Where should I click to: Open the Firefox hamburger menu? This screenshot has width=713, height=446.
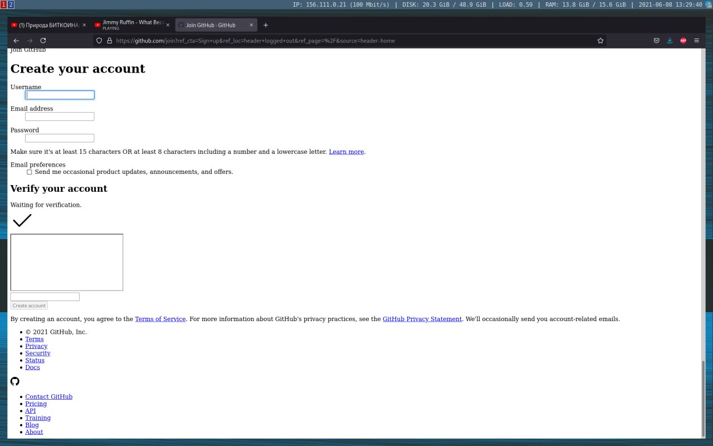pos(696,41)
